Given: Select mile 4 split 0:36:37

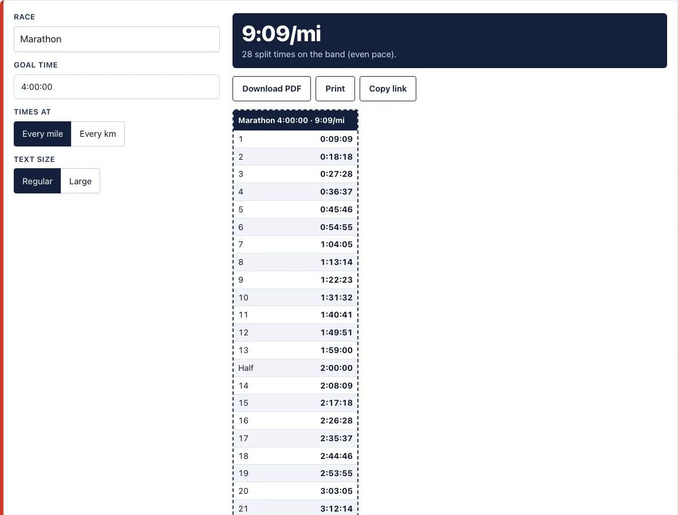Looking at the screenshot, I should 336,192.
